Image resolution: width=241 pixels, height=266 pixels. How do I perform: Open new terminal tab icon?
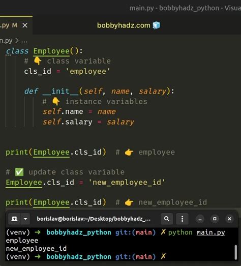pyautogui.click(x=14, y=219)
